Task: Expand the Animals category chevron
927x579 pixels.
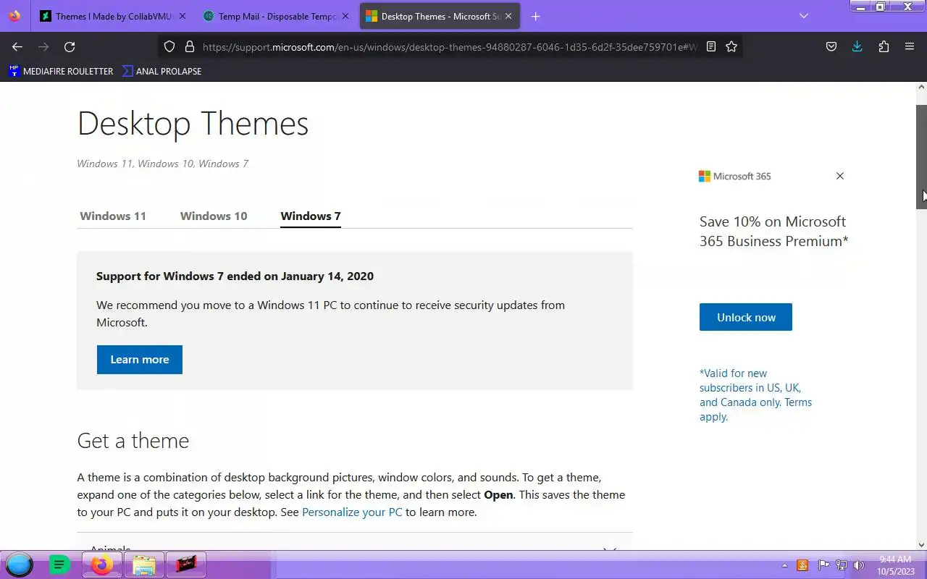Action: point(610,548)
